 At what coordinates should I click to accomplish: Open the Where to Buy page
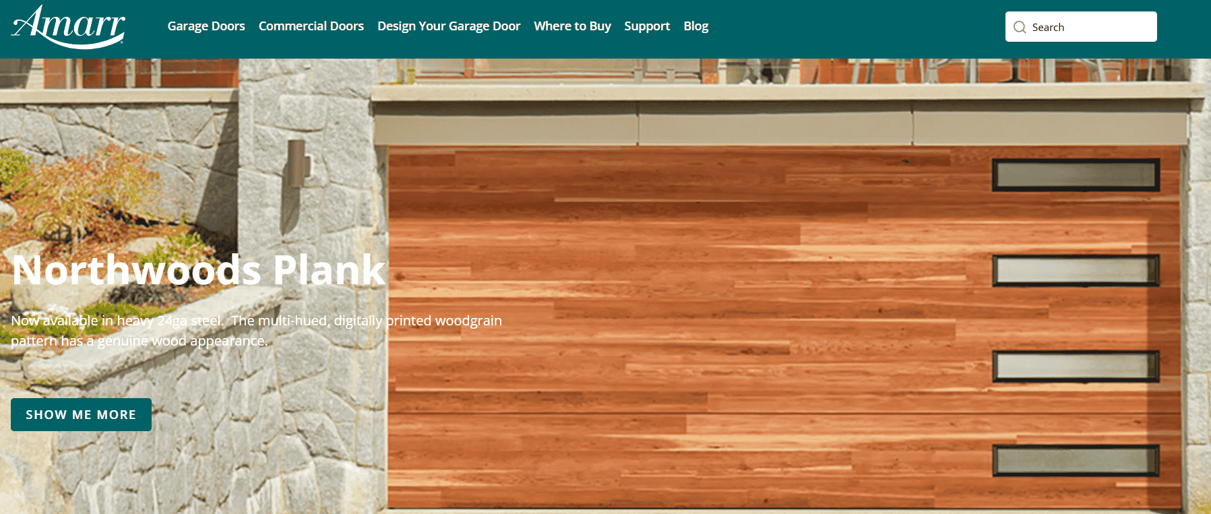[x=572, y=26]
